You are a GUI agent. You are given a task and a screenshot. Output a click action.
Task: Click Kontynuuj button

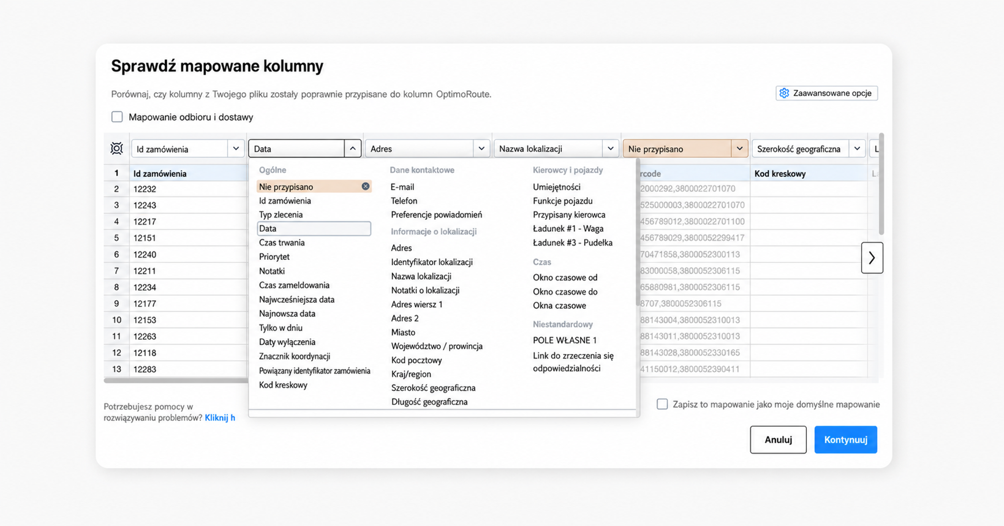click(845, 440)
